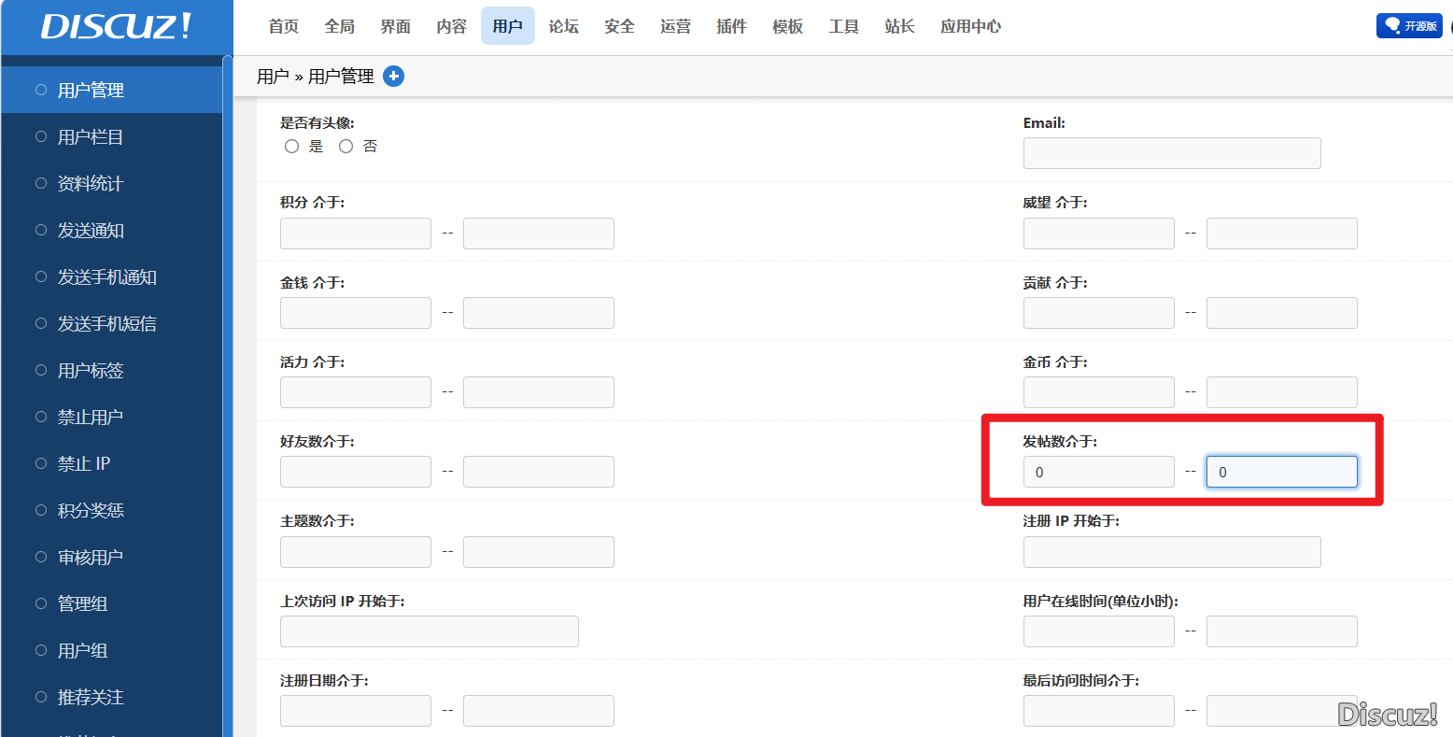The width and height of the screenshot is (1453, 737).
Task: Click the 注册 IP 开始于 input field
Action: (x=1172, y=551)
